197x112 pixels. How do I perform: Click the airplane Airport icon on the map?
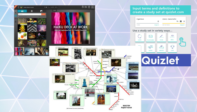click(x=118, y=69)
